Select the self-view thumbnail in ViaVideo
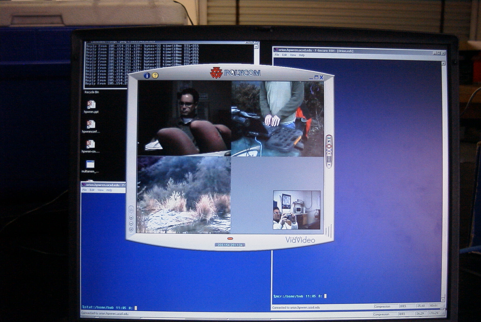This screenshot has width=481, height=322. [x=297, y=210]
